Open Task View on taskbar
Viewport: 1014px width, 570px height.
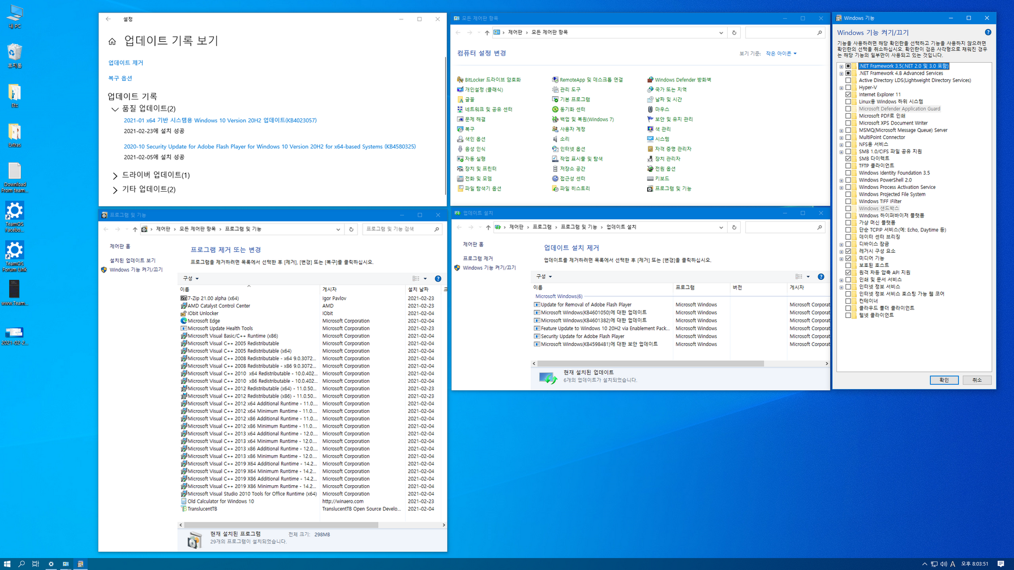coord(36,564)
